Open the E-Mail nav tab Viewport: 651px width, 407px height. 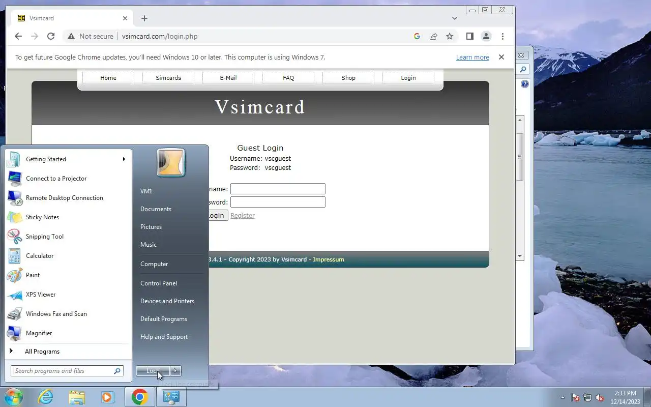[228, 78]
